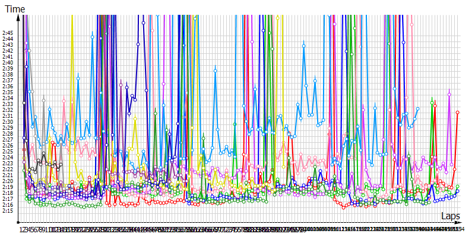Click the last green data point at chart end
Image resolution: width=475 pixels, height=237 pixels.
click(x=457, y=187)
